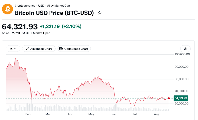Open chart settings gear icon

pyautogui.click(x=185, y=49)
